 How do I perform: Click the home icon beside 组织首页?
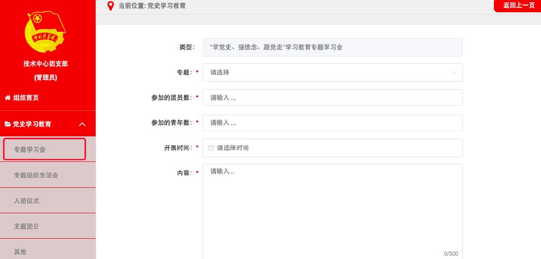(x=8, y=98)
